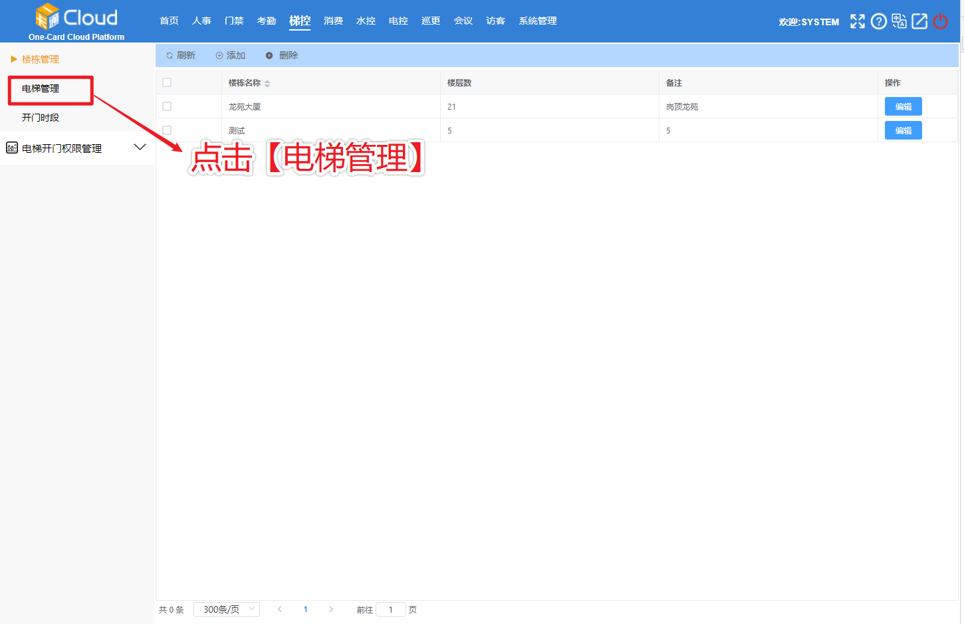Check the 测试 row checkbox
This screenshot has height=624, width=964.
click(167, 131)
